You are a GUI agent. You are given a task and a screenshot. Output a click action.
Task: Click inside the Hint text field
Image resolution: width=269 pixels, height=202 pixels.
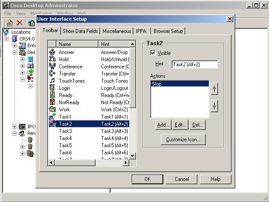[195, 65]
